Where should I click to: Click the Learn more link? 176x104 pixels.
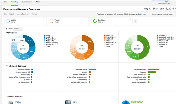tap(142, 14)
